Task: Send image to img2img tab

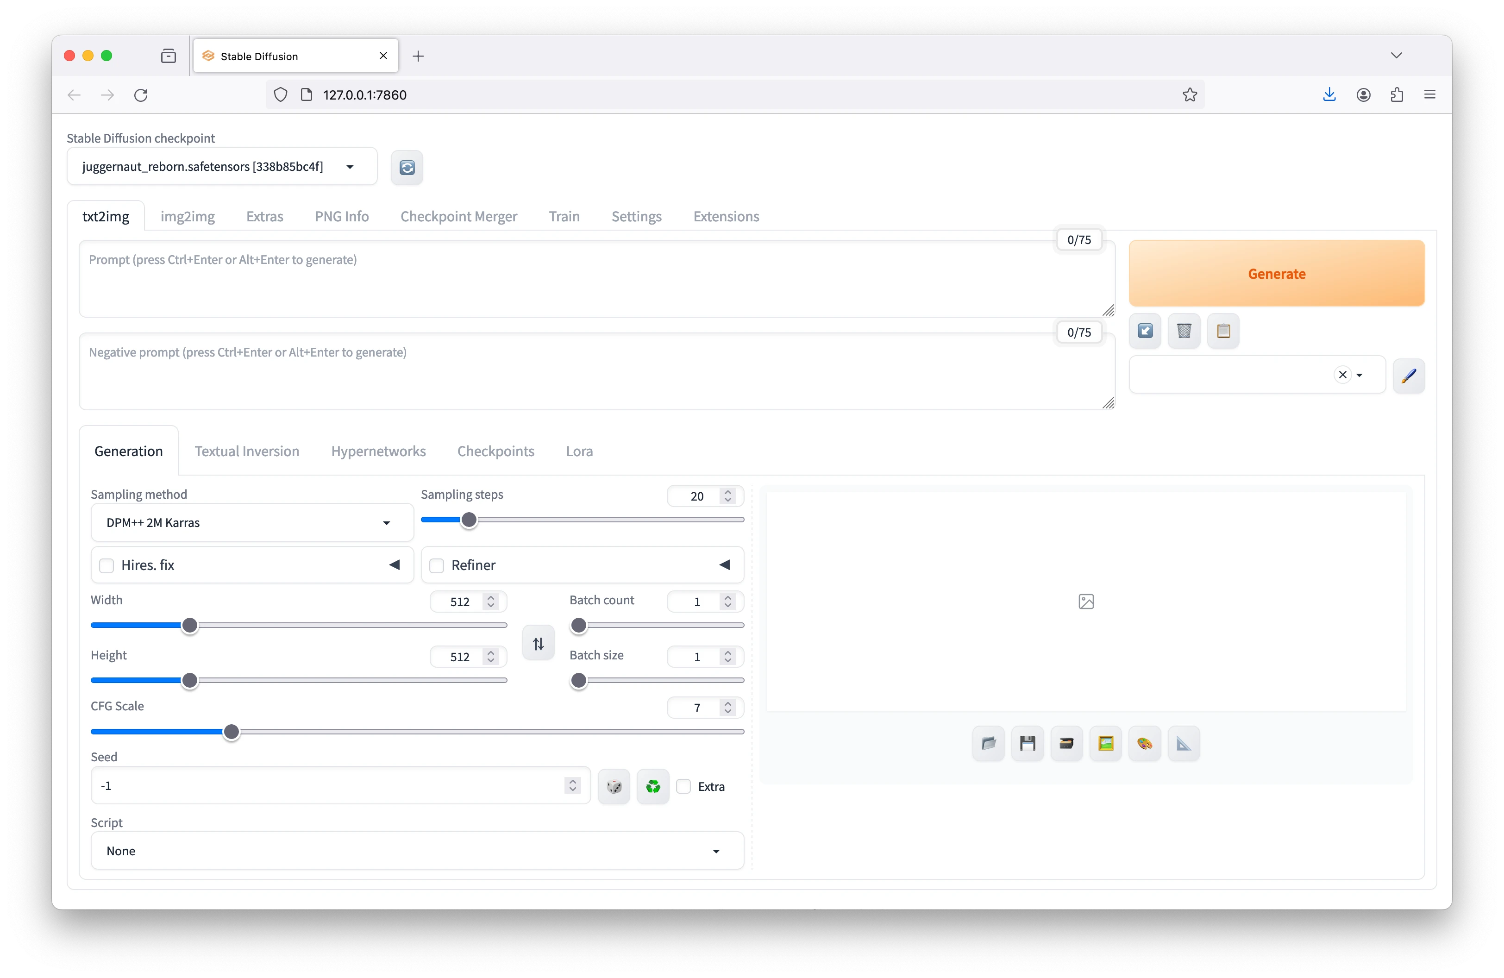Action: [x=1105, y=744]
